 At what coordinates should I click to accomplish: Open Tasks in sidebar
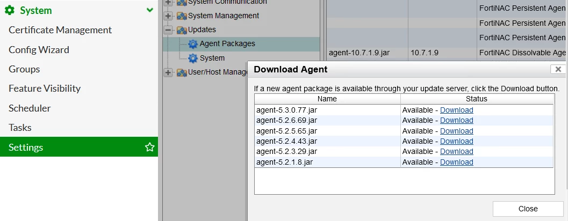click(x=20, y=128)
